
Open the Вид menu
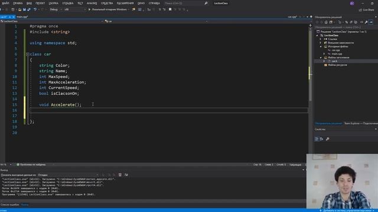[29, 3]
